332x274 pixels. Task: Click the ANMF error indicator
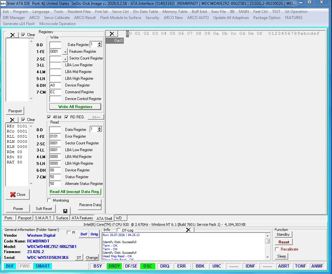point(317,266)
